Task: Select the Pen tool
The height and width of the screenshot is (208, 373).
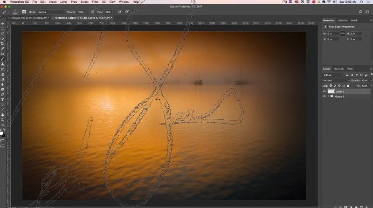Action: [x=2, y=95]
